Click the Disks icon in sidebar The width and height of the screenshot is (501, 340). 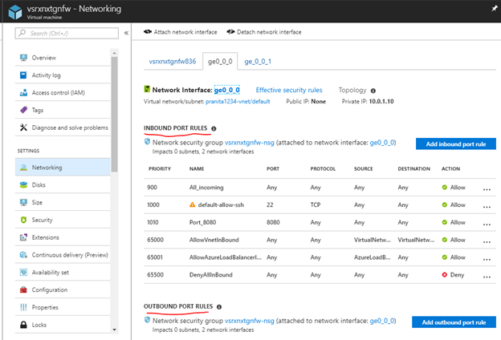[x=23, y=185]
